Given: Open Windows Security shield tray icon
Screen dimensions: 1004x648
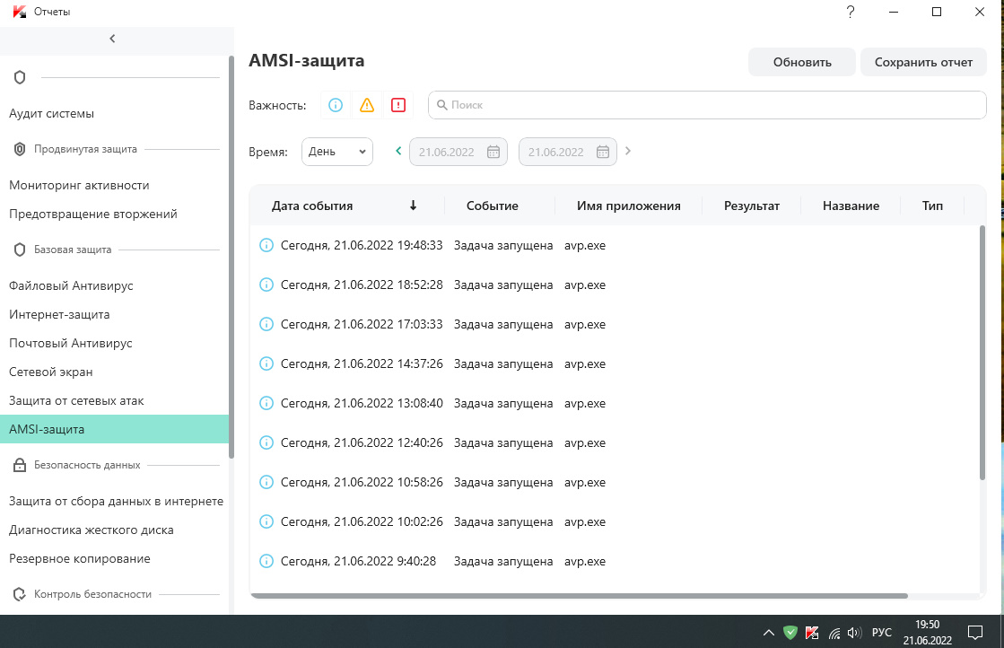Looking at the screenshot, I should 790,633.
